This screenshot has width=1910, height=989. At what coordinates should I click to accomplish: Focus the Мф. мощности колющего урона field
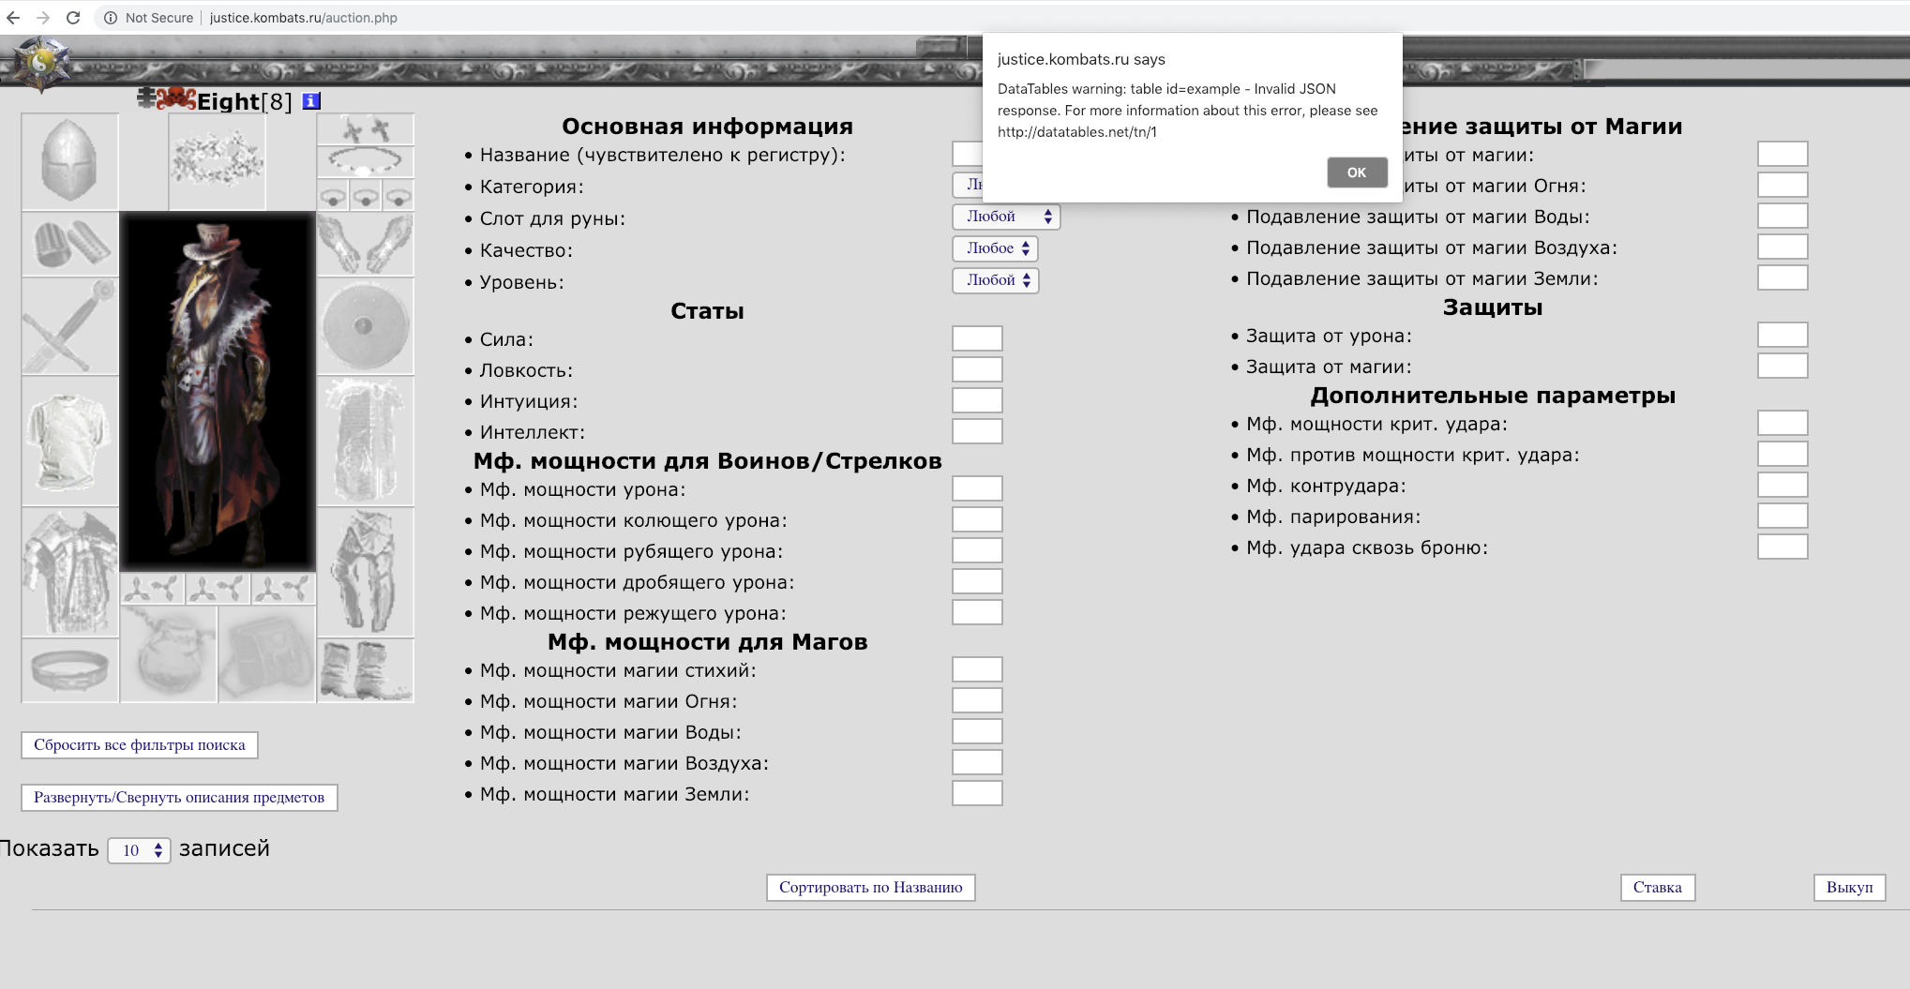pos(977,519)
